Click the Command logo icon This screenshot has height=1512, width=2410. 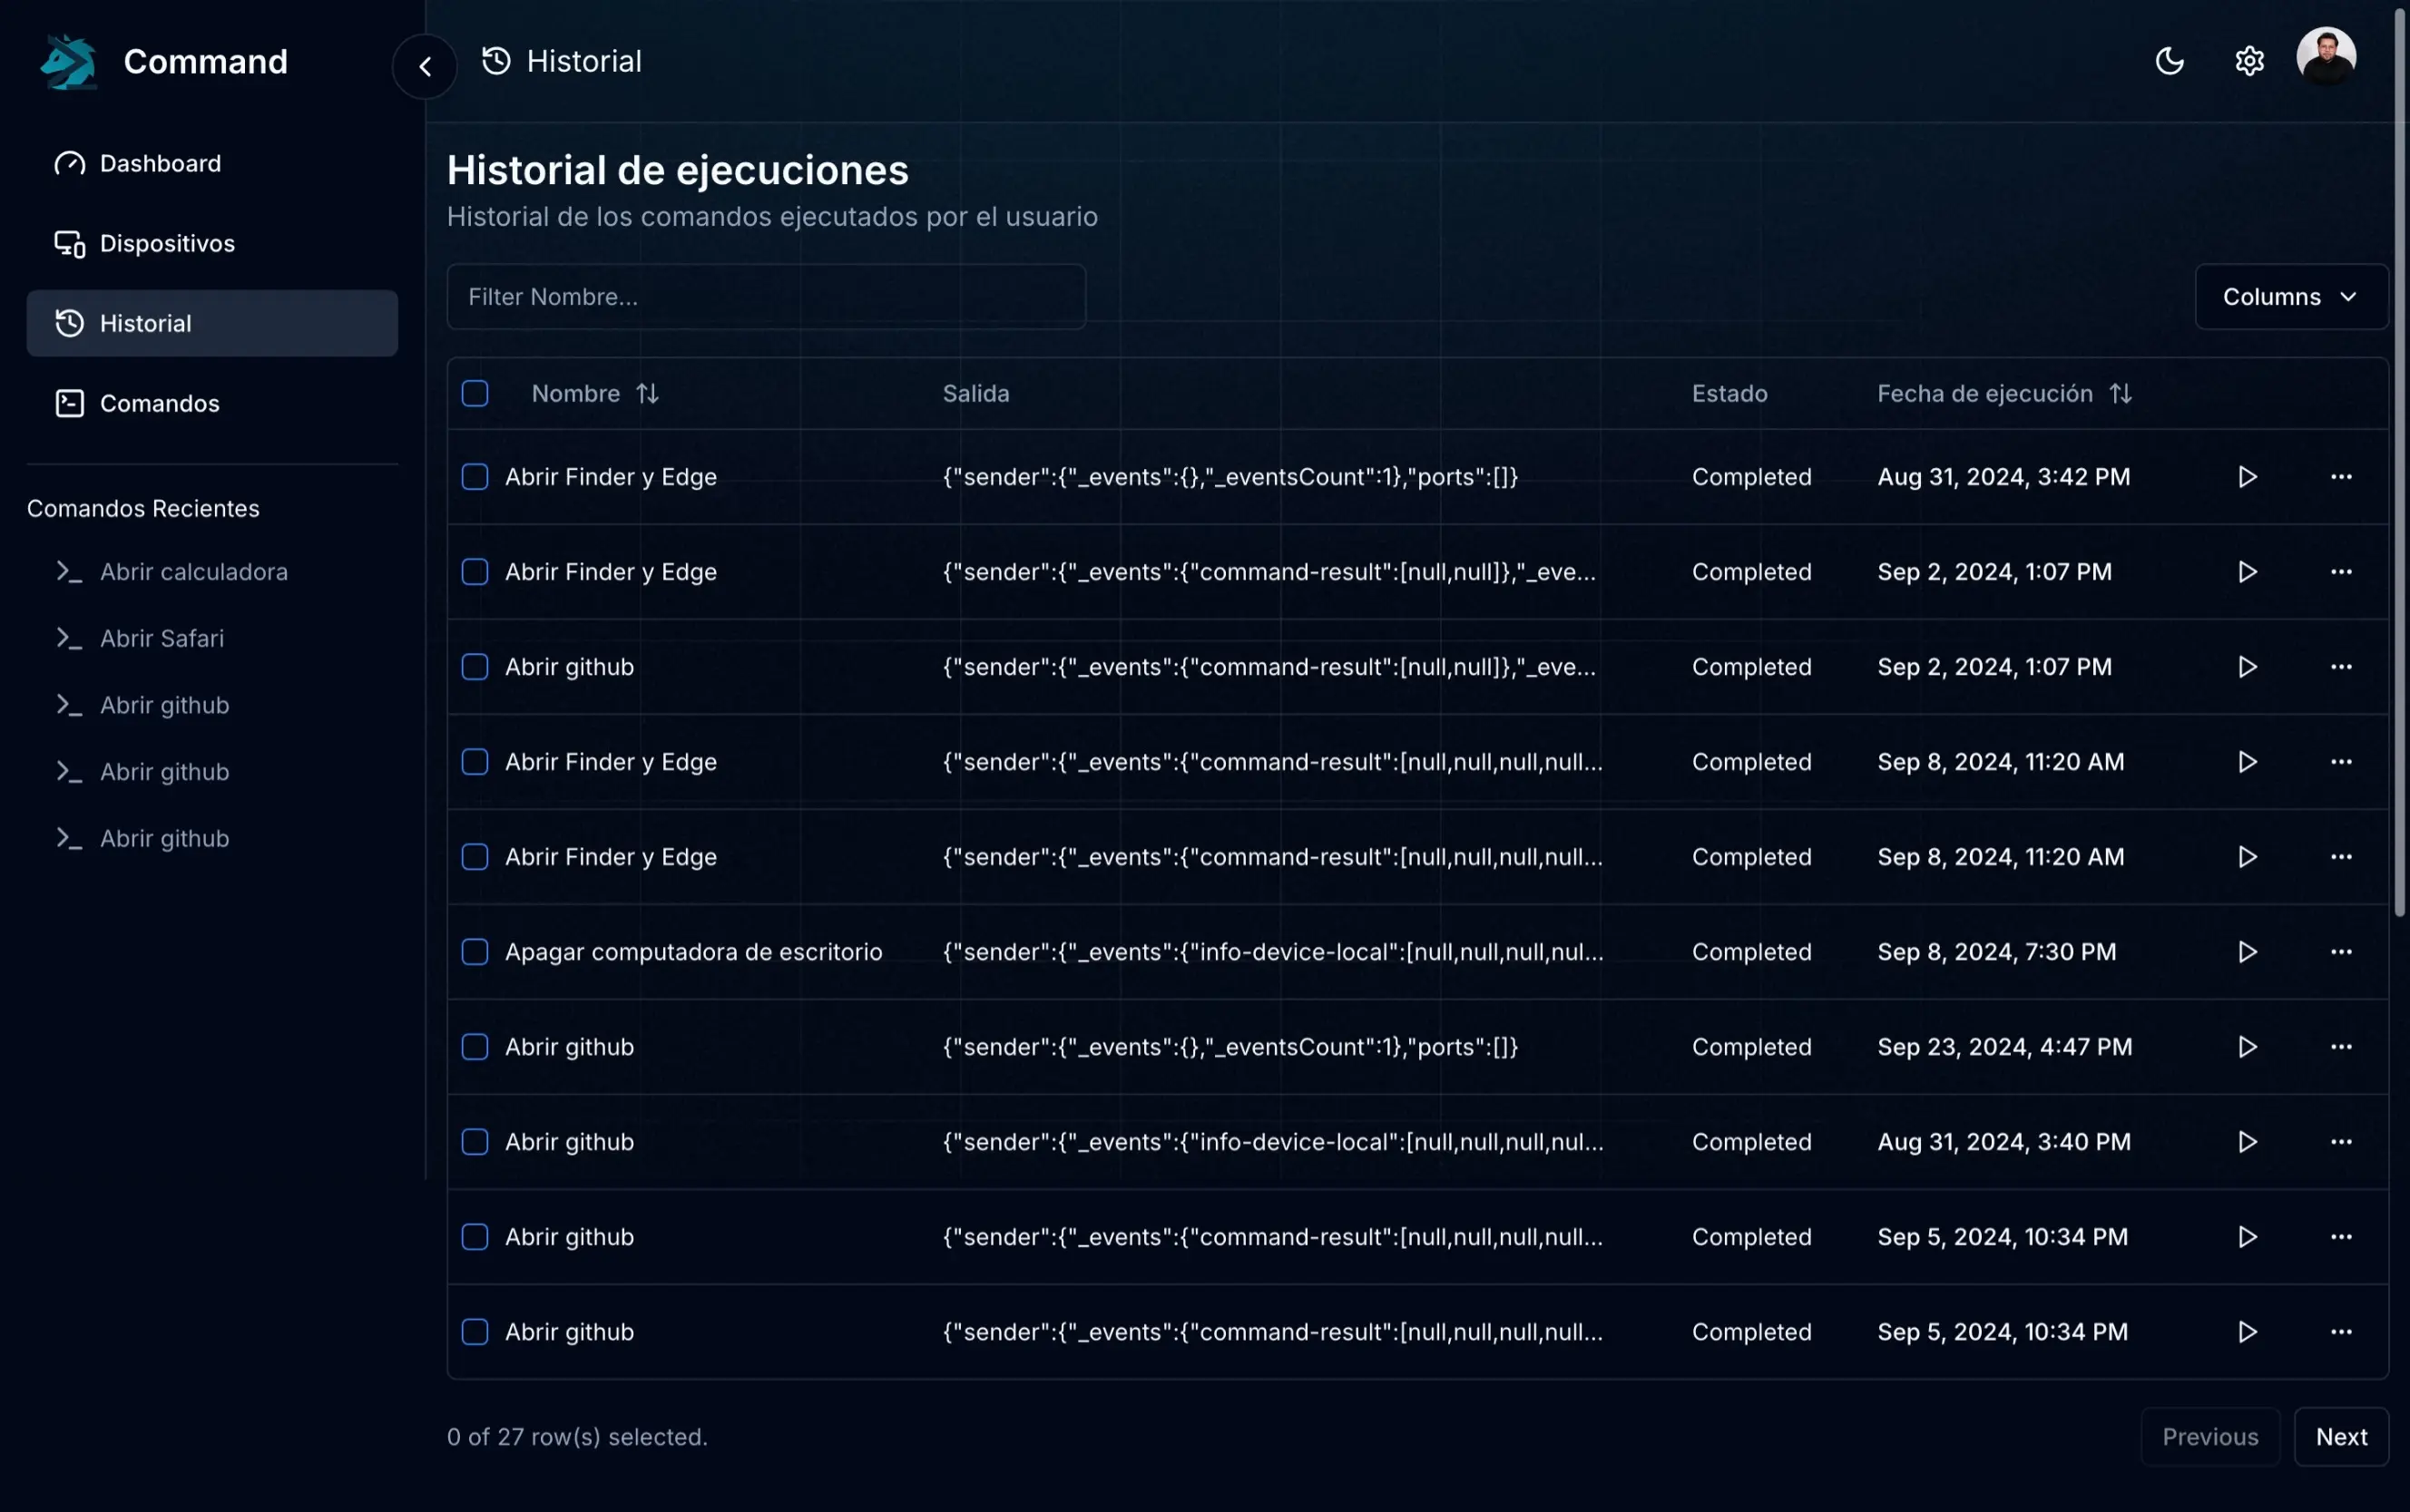[68, 62]
